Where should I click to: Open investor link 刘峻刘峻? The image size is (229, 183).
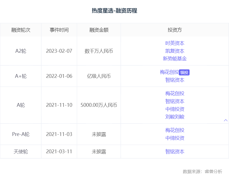pos(175,117)
